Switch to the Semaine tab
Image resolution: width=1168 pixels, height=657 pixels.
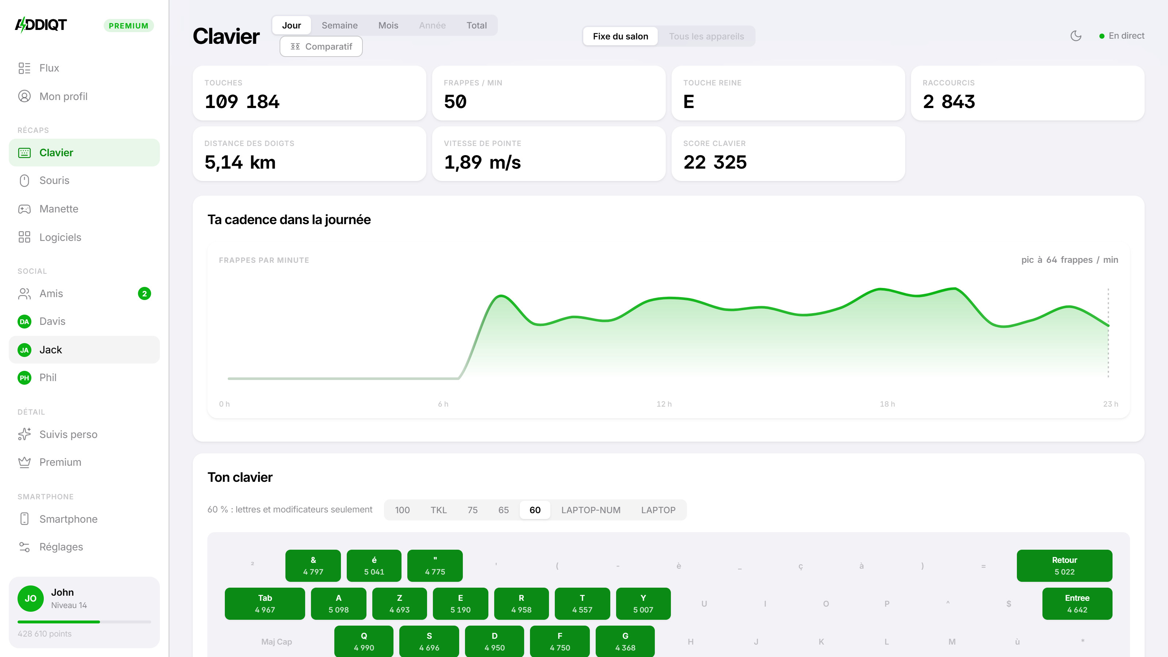click(x=339, y=26)
